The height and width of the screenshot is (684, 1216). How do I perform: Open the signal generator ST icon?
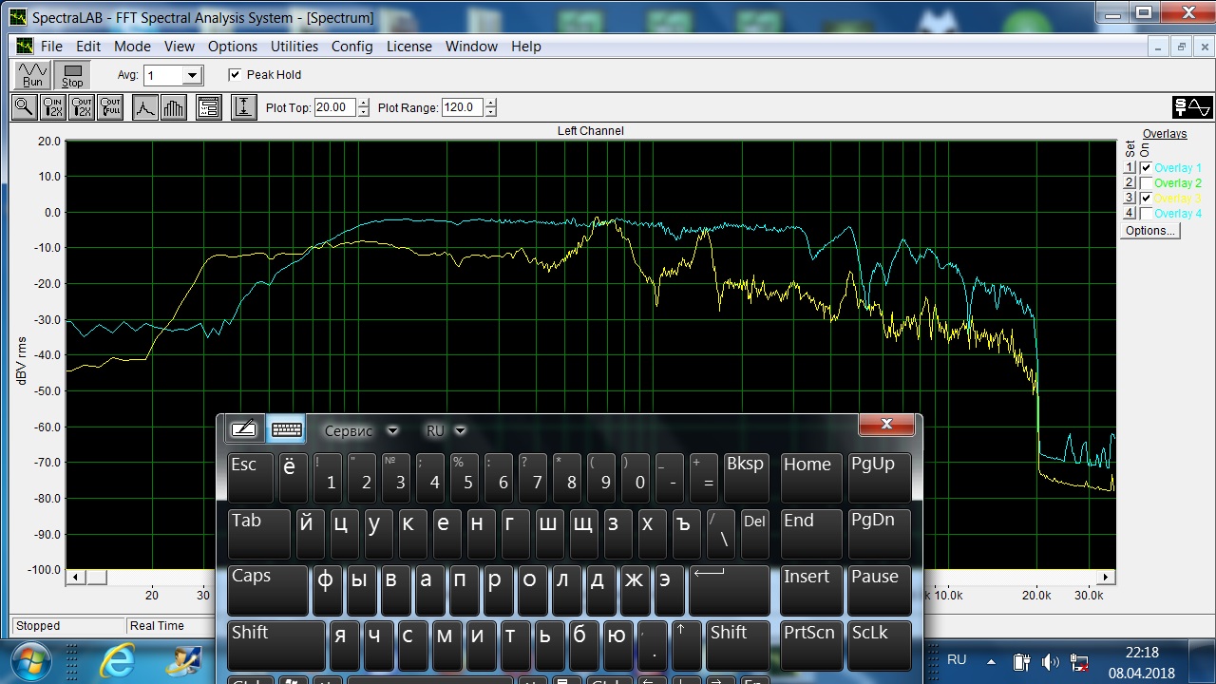tap(1192, 107)
